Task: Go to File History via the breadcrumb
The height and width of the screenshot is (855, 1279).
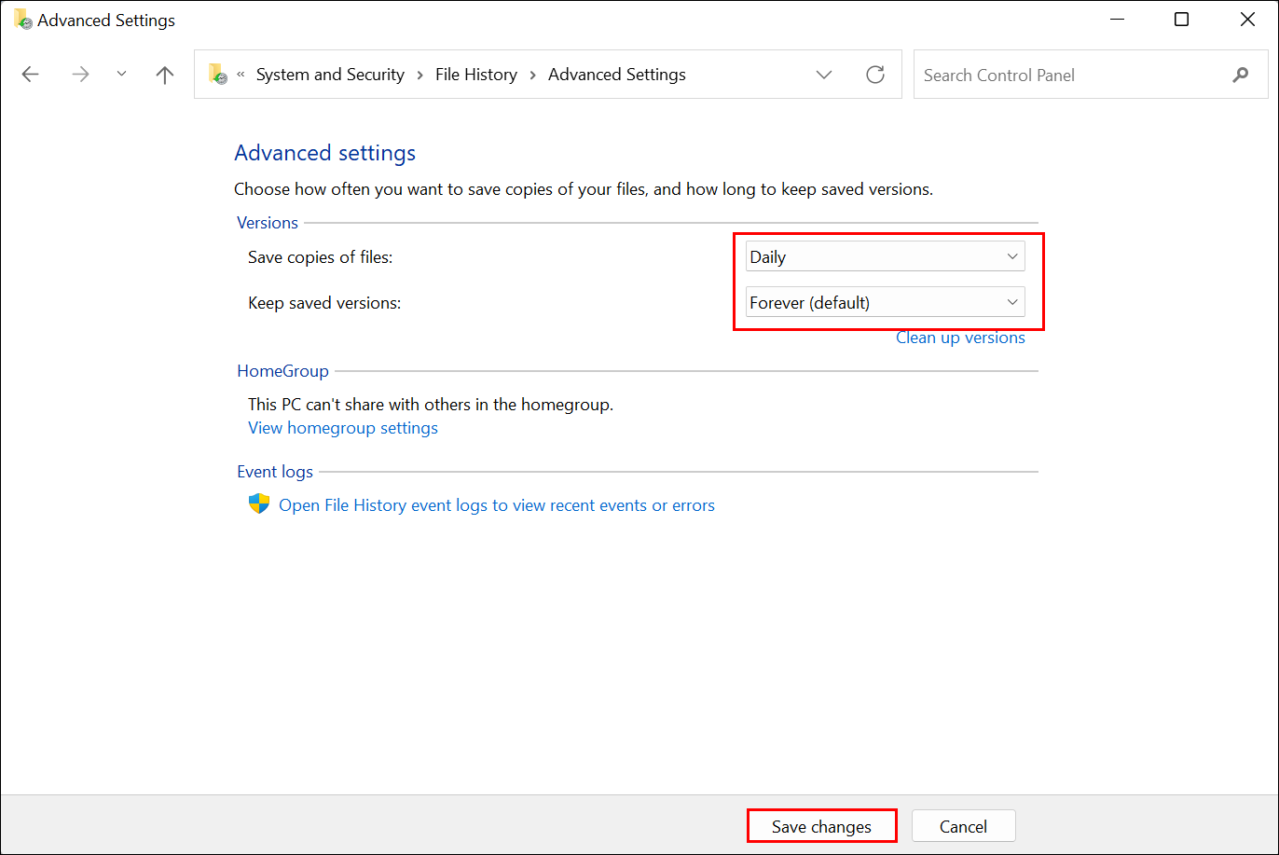Action: (x=476, y=74)
